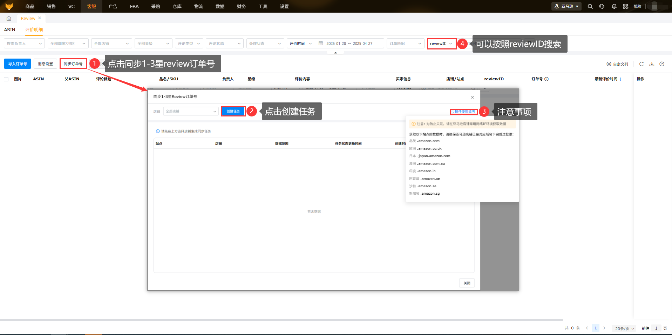
Task: Open the 订单匹配 dropdown
Action: 406,43
